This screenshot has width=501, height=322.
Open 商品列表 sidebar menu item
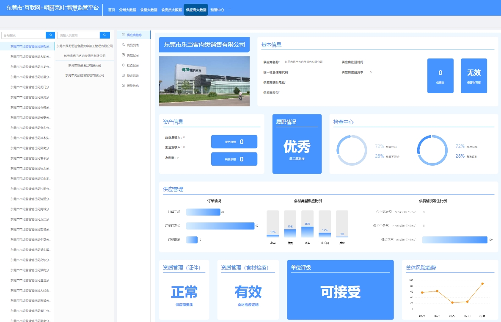(133, 45)
